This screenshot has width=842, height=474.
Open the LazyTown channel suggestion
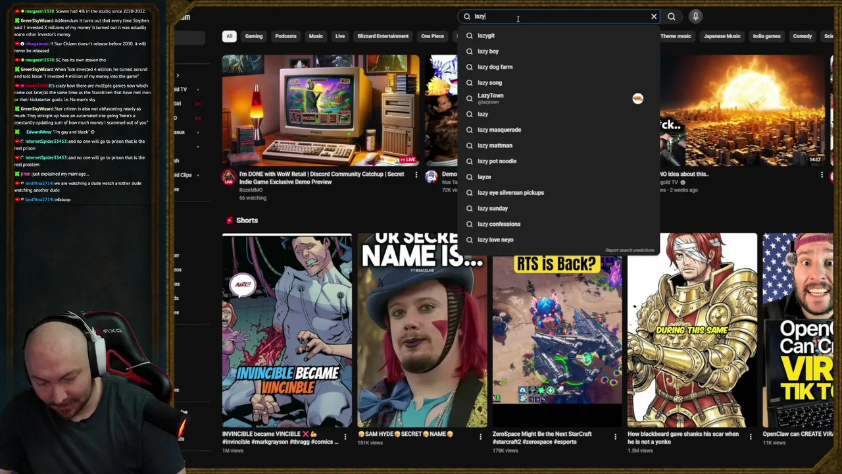pos(559,98)
